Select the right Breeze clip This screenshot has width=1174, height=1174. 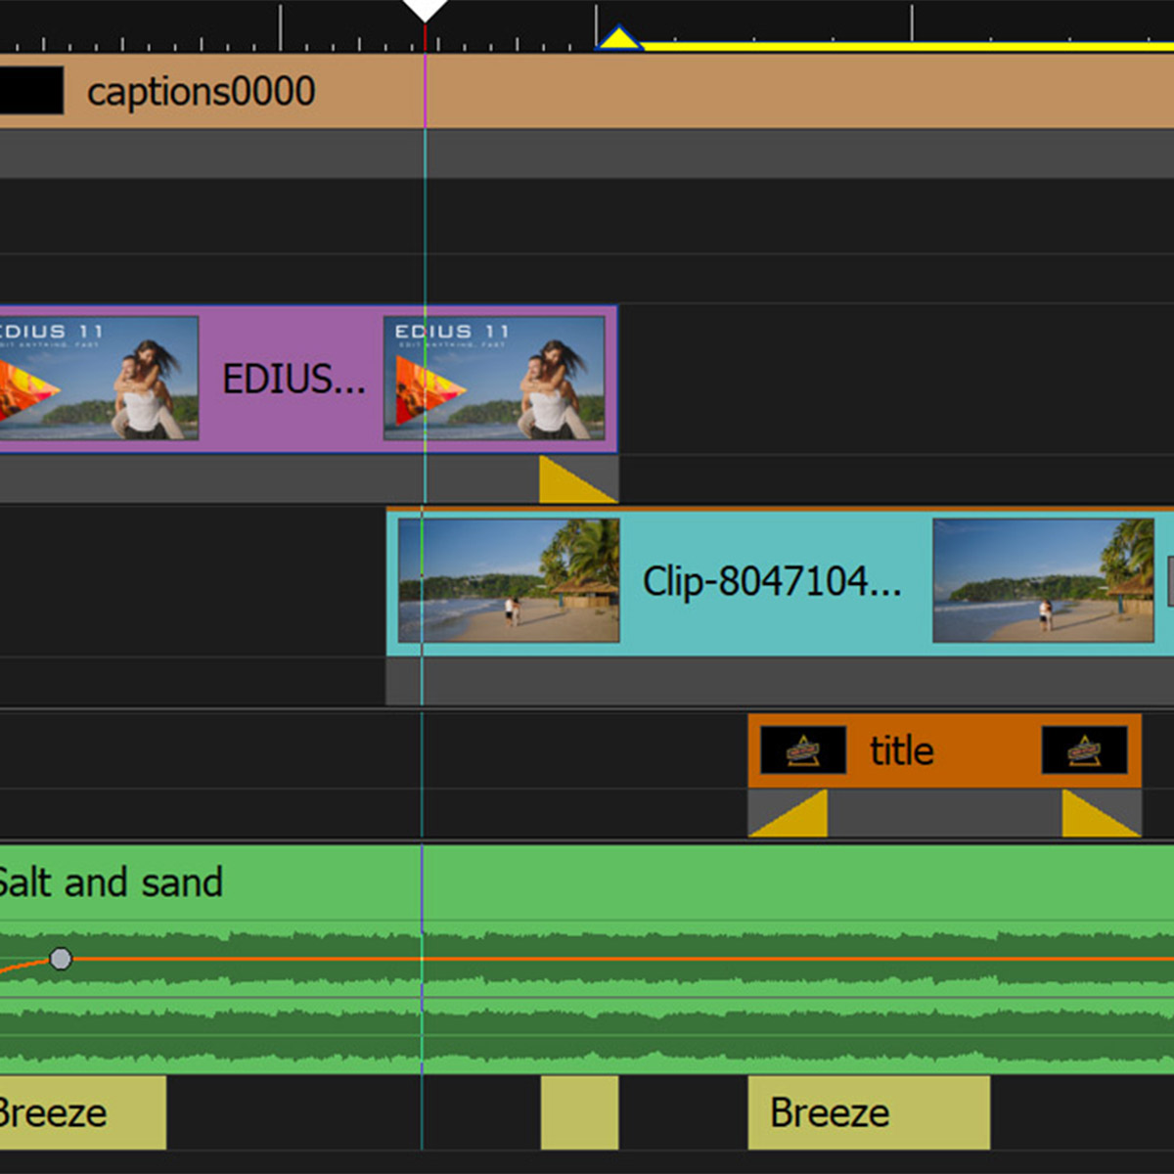coord(869,1112)
